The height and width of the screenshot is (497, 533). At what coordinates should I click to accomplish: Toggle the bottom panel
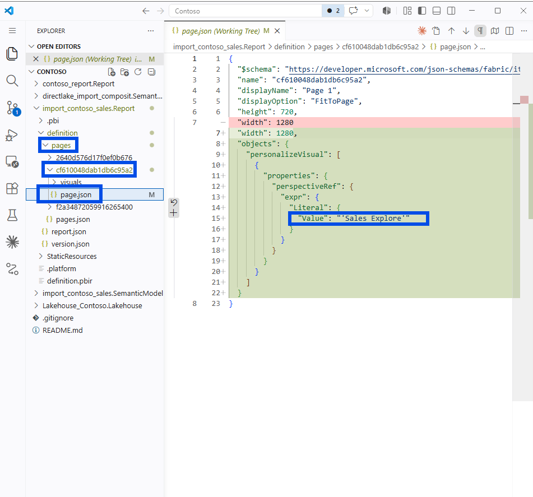[437, 11]
